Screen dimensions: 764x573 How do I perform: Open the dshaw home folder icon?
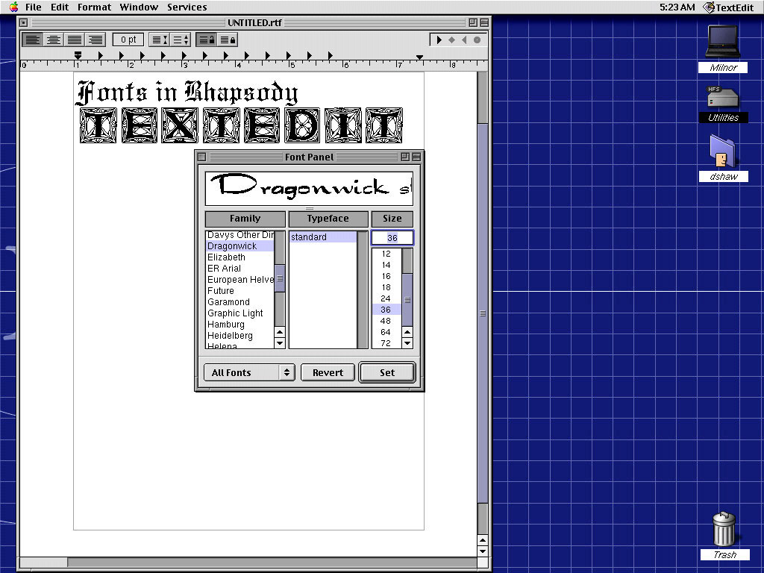[723, 151]
